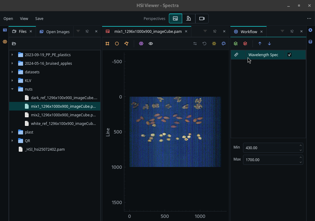Close the image viewer panel group
This screenshot has width=315, height=221.
click(224, 31)
